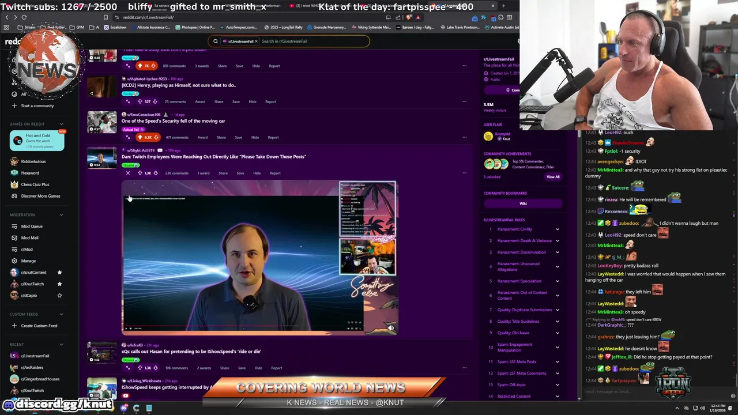Open the community Wiki button
Screen dimensions: 738x415
523,203
